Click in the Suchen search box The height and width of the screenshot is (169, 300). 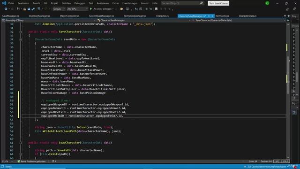point(180,3)
